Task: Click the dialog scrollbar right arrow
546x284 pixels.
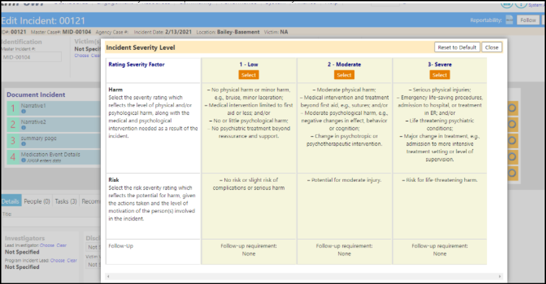Action: [x=500, y=276]
